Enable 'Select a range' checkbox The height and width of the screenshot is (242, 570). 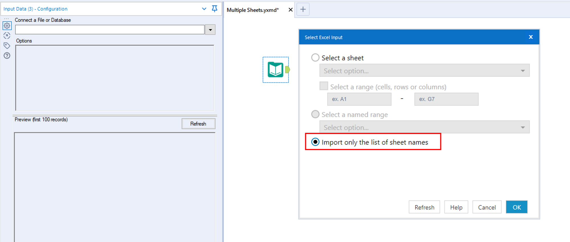324,86
